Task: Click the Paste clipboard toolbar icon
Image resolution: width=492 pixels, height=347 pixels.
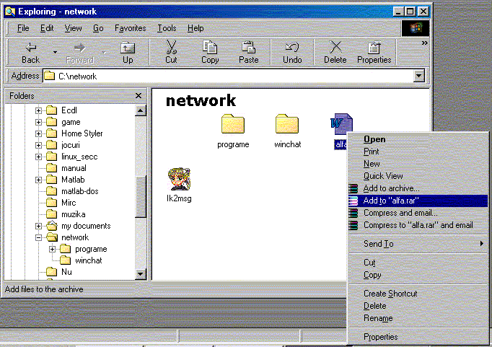Action: (x=249, y=48)
